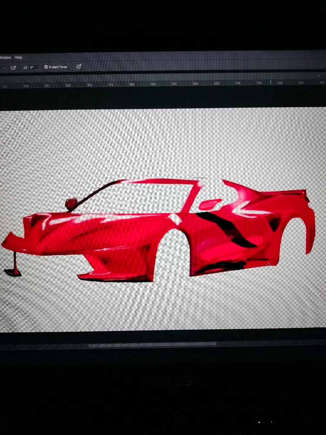Click the cursor position marker on ruler
The image size is (326, 435).
(x=270, y=82)
